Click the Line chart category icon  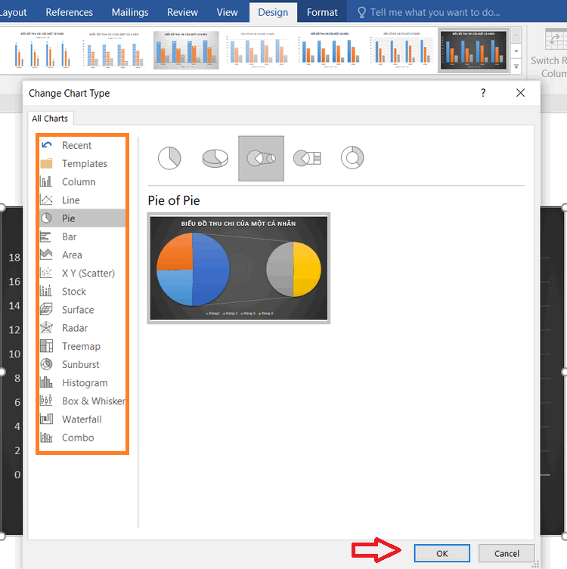click(x=46, y=199)
